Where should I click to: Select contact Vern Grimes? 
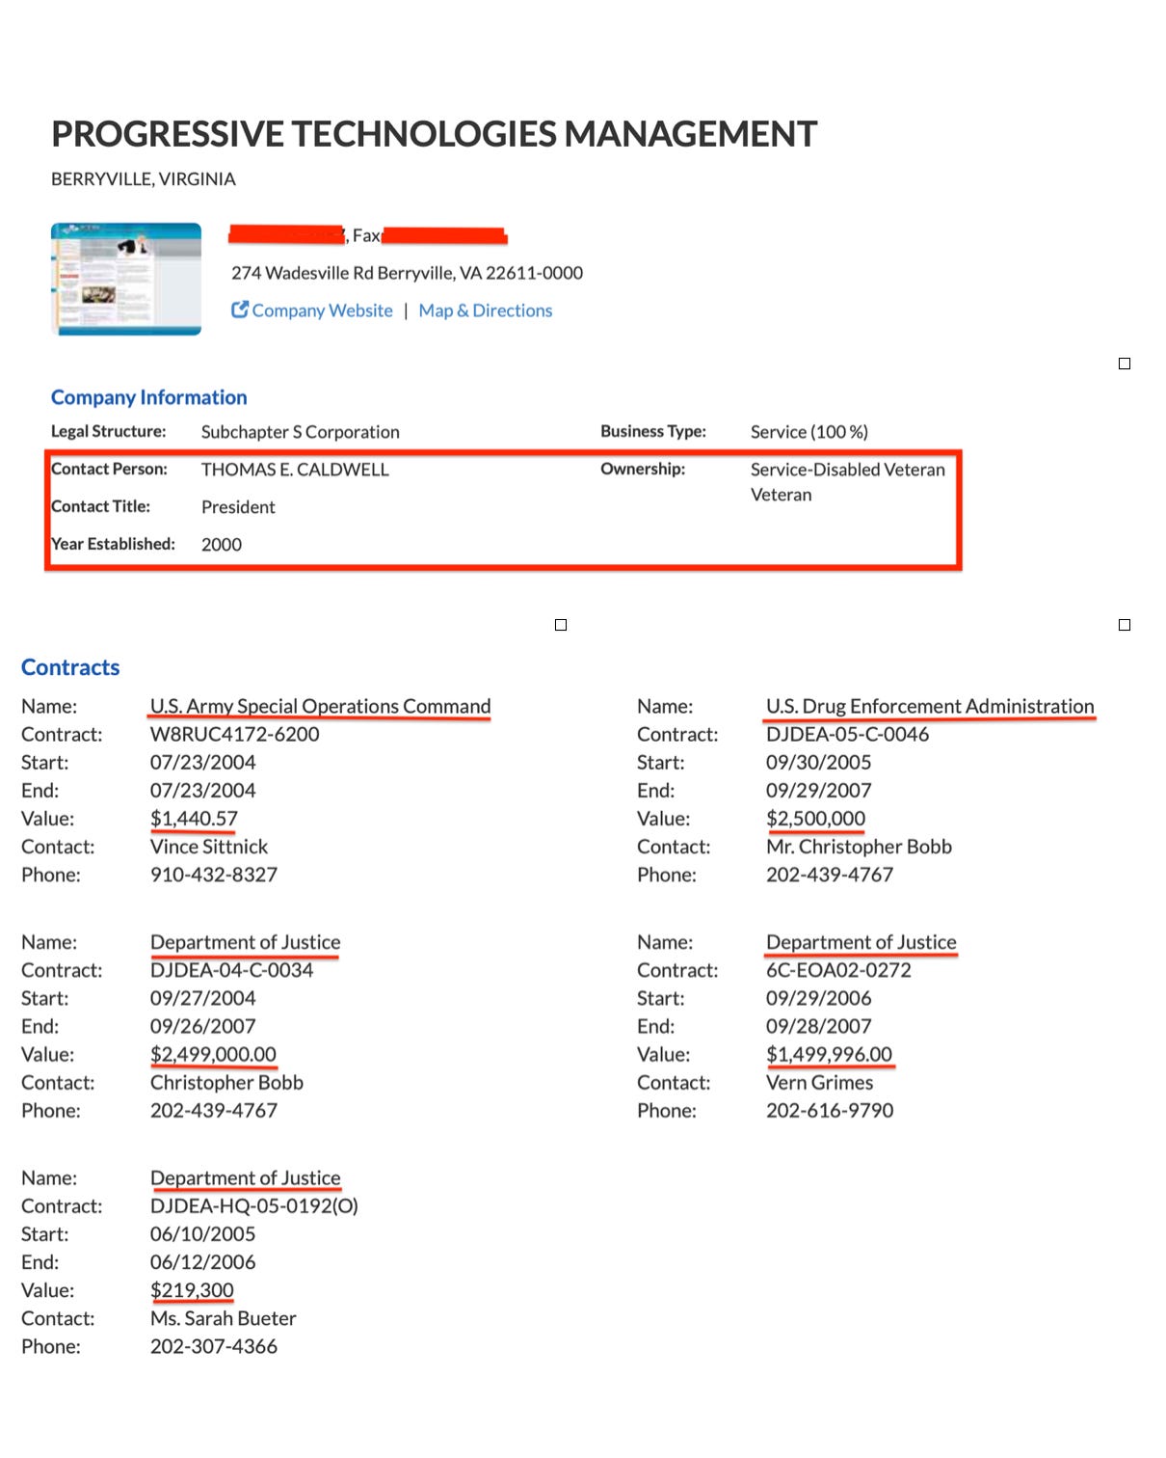(819, 1083)
